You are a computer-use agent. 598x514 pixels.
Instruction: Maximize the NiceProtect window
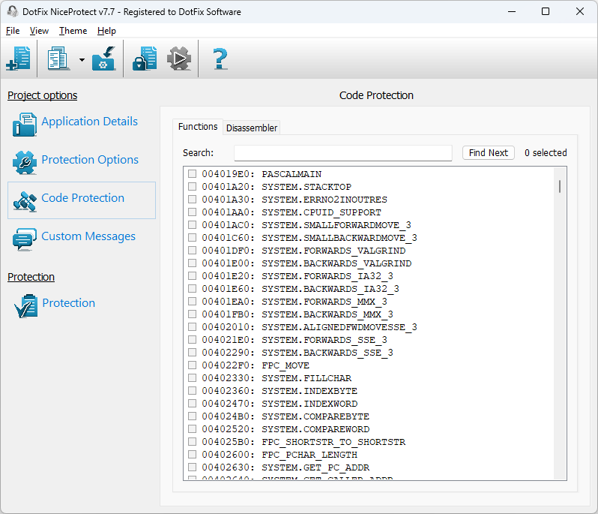coord(546,11)
